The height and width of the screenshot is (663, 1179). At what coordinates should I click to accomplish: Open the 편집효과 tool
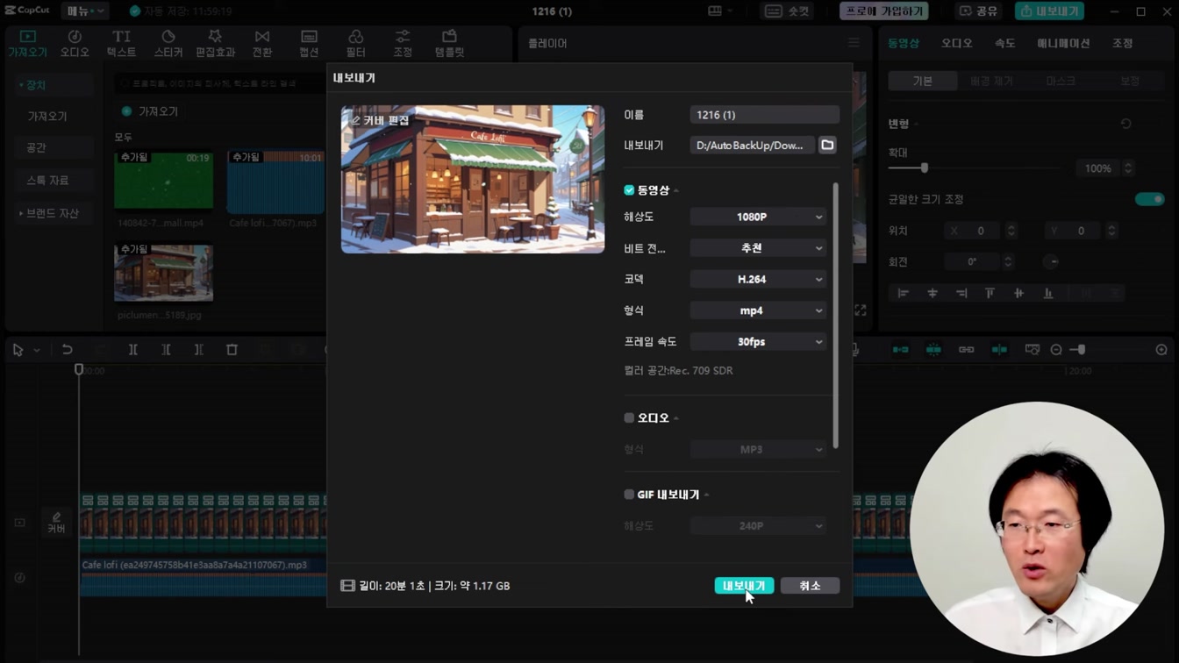pyautogui.click(x=215, y=43)
